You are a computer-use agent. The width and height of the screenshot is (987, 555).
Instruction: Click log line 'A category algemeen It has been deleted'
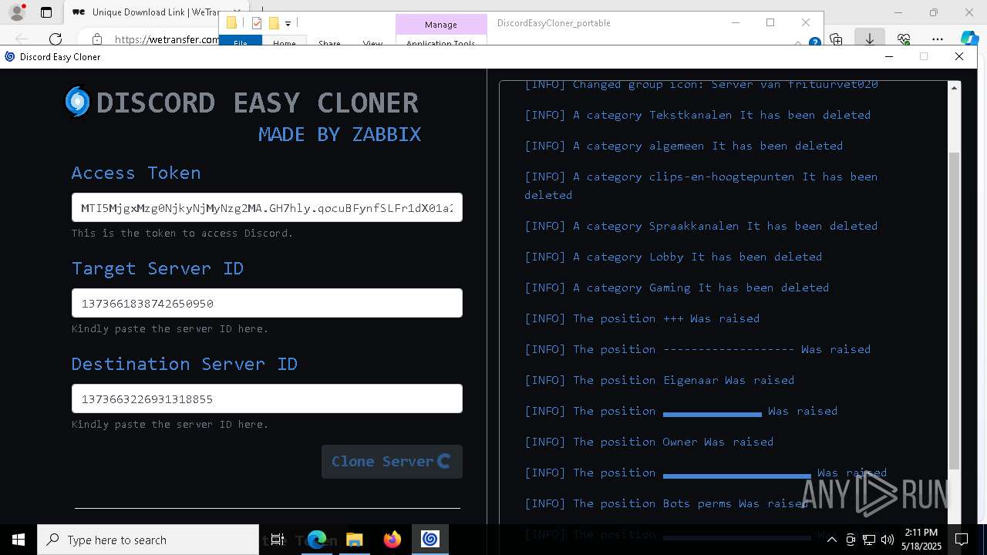click(x=683, y=146)
